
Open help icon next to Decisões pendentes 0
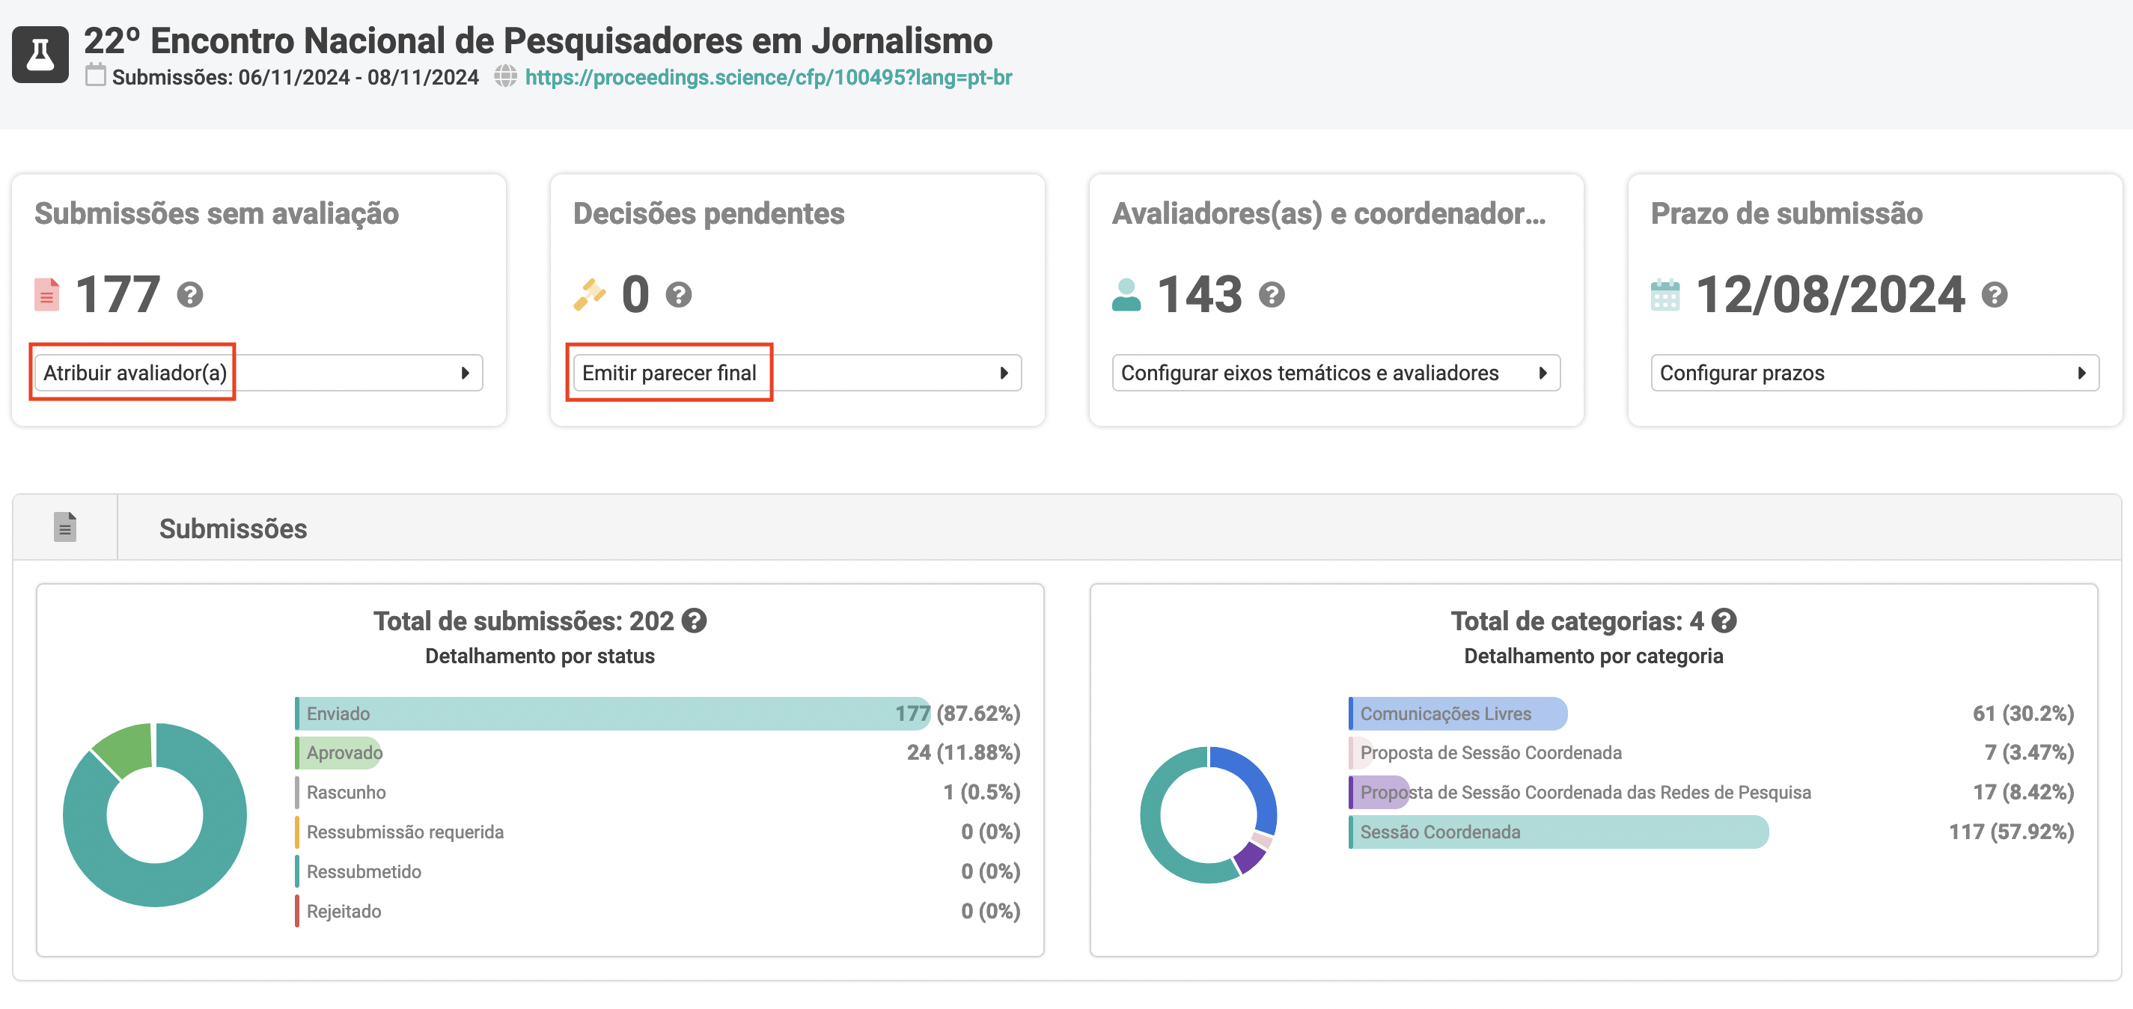point(679,295)
